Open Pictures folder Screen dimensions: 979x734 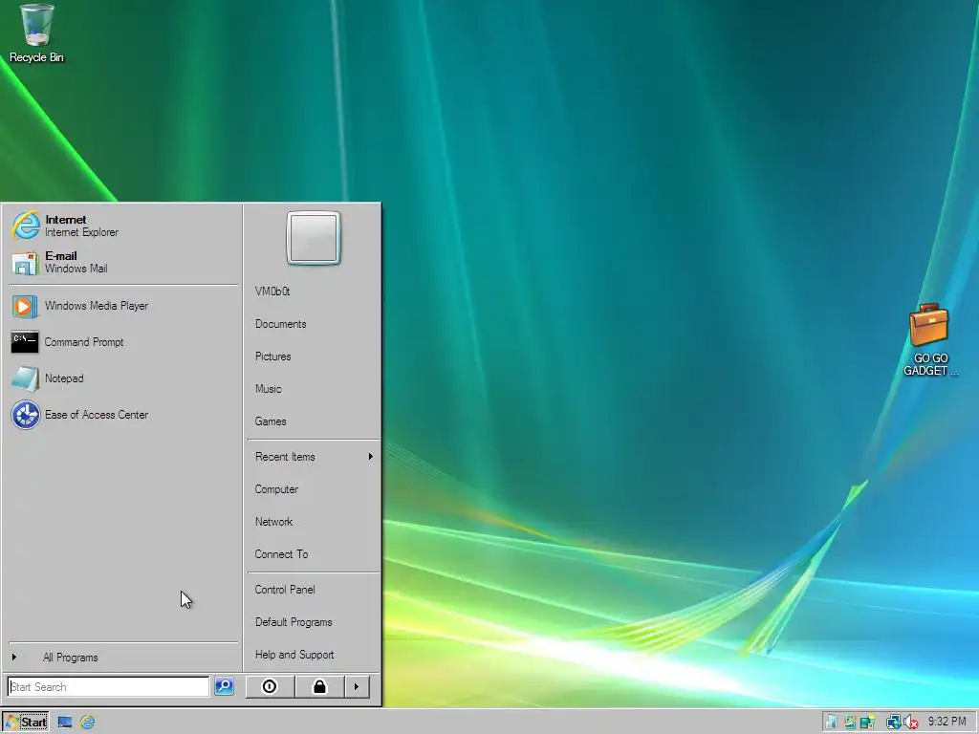pyautogui.click(x=313, y=356)
